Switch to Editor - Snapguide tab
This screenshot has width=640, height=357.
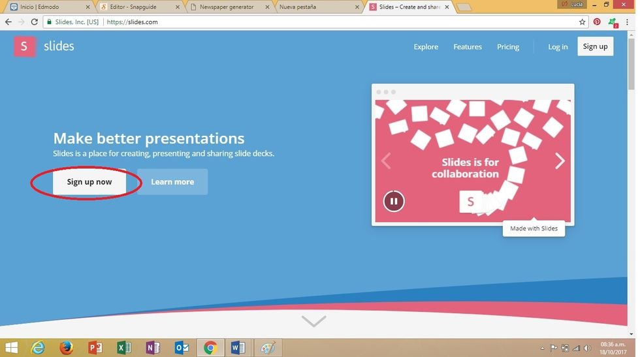pyautogui.click(x=138, y=7)
